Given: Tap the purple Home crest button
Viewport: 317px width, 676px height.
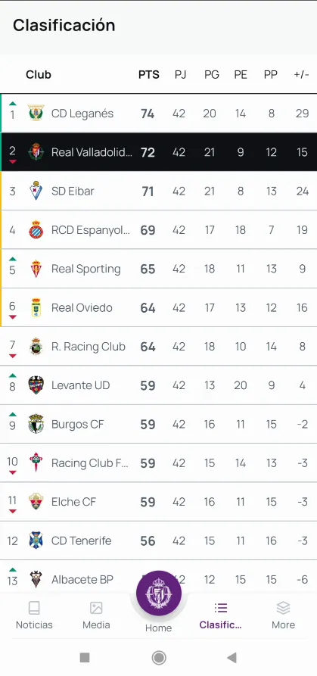Looking at the screenshot, I should point(159,593).
